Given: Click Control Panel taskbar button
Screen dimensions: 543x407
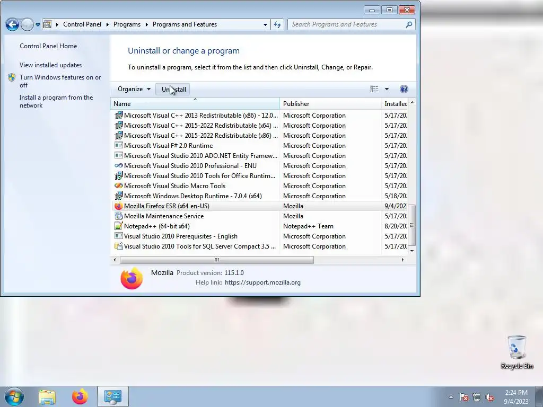Looking at the screenshot, I should (113, 396).
